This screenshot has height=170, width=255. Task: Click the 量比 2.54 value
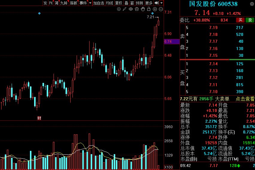click(x=251, y=121)
